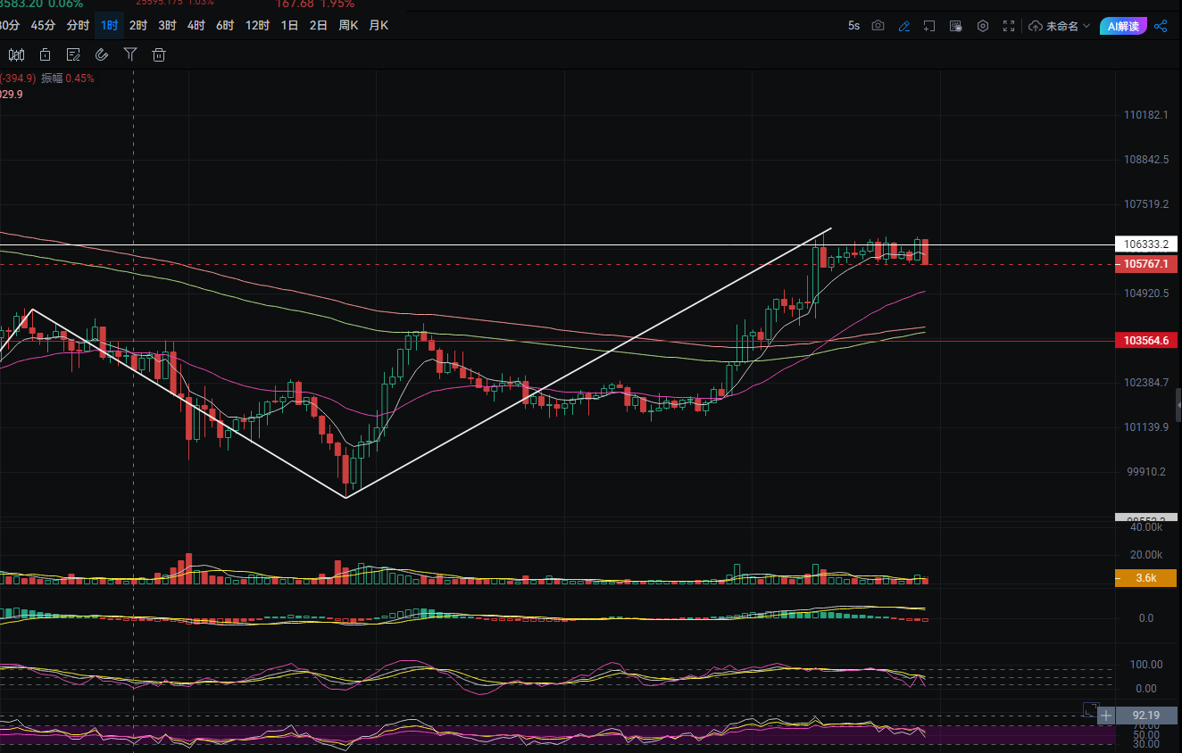
Task: Take a chart snapshot with camera icon
Action: pos(878,26)
